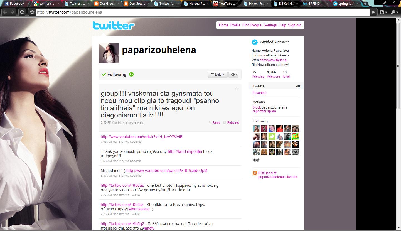Click report for spam
This screenshot has width=401, height=231.
click(264, 111)
